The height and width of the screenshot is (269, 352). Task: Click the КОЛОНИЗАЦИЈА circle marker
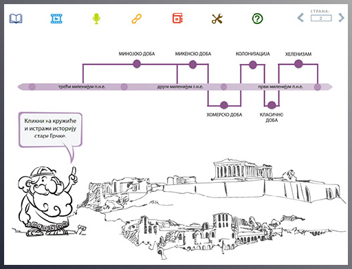(253, 65)
